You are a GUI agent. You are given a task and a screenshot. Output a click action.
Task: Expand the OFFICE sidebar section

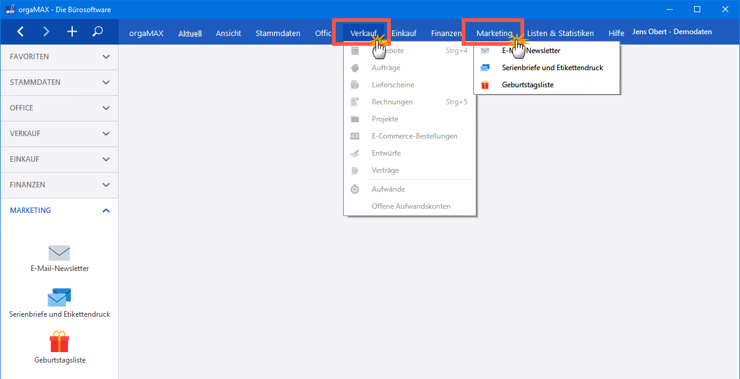[59, 108]
